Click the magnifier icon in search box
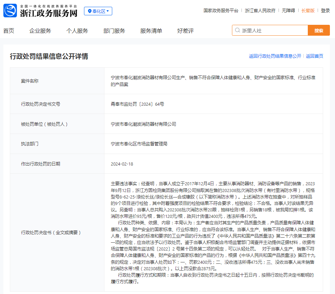This screenshot has height=294, width=335. 237,30
